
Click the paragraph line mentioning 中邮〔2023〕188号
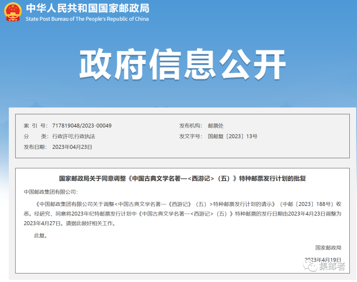pyautogui.click(x=188, y=204)
